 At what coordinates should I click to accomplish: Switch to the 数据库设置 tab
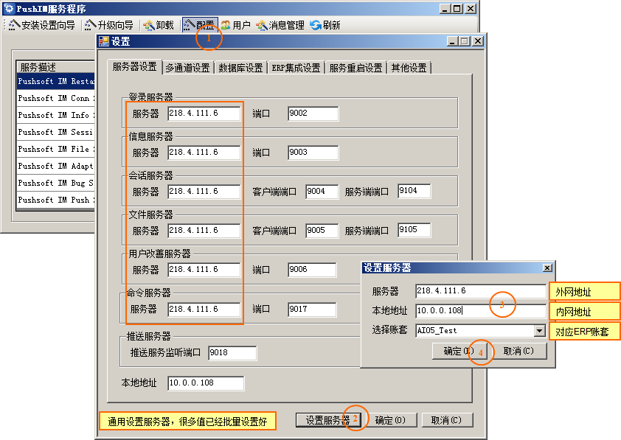coord(240,68)
